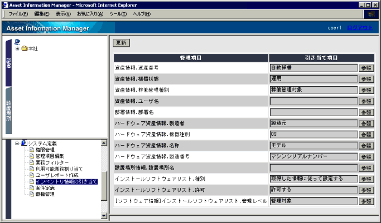Viewport: 381px width, 223px height.
Task: Open 業務フィルター in the tree
Action: click(x=52, y=162)
